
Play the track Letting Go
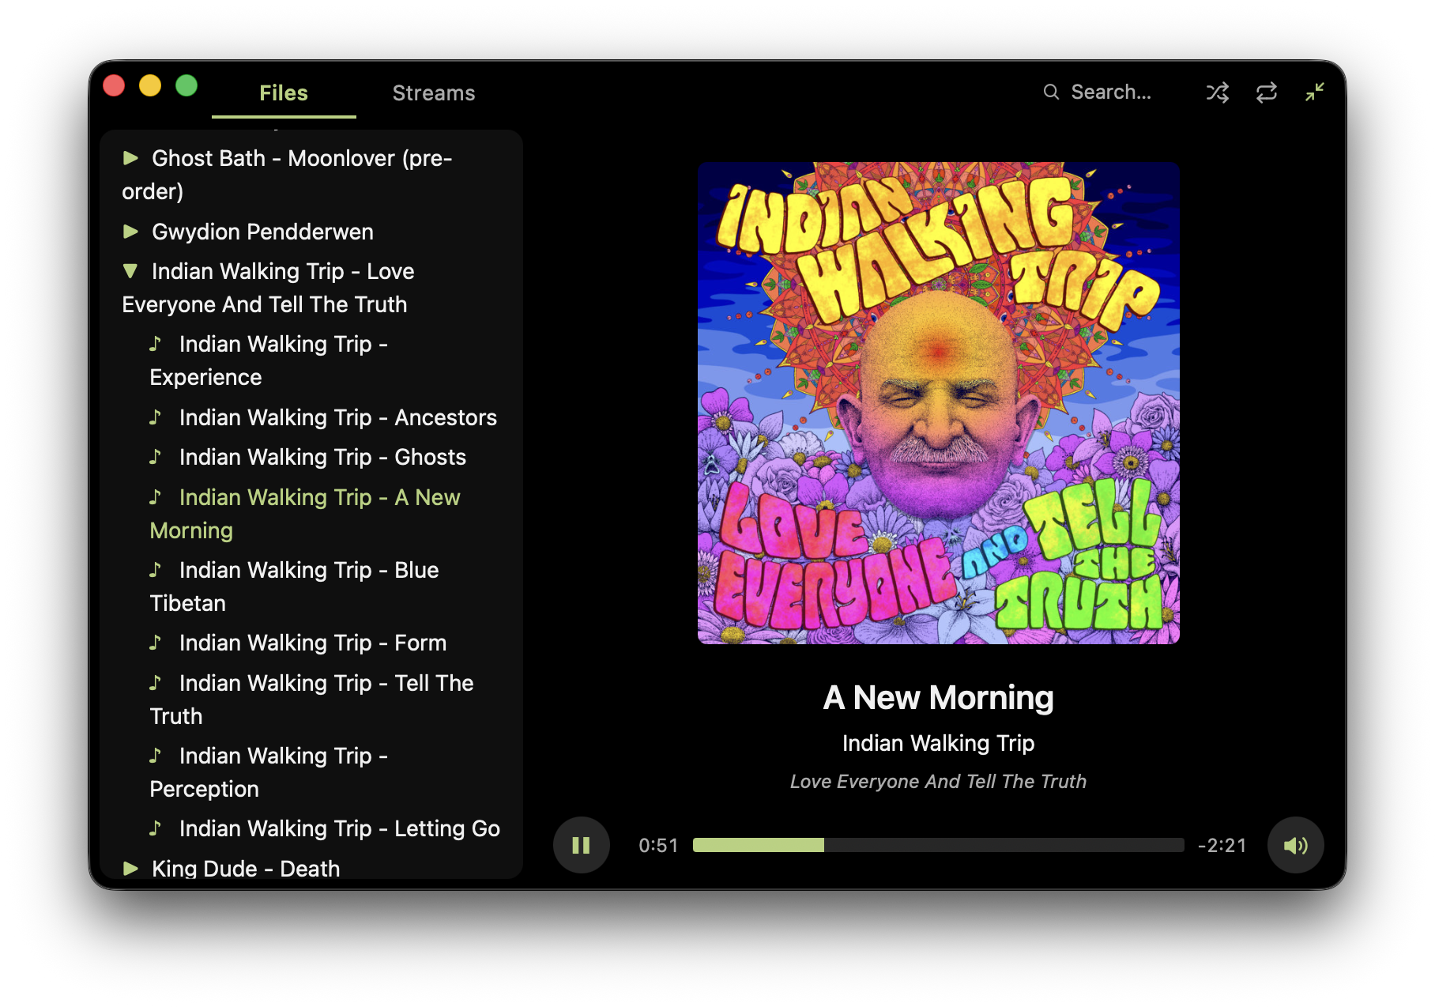[325, 828]
